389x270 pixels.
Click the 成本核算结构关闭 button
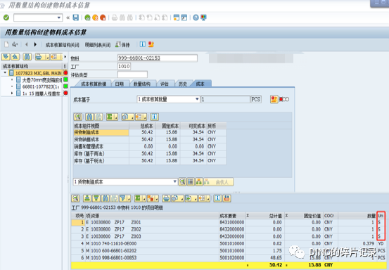click(x=62, y=45)
